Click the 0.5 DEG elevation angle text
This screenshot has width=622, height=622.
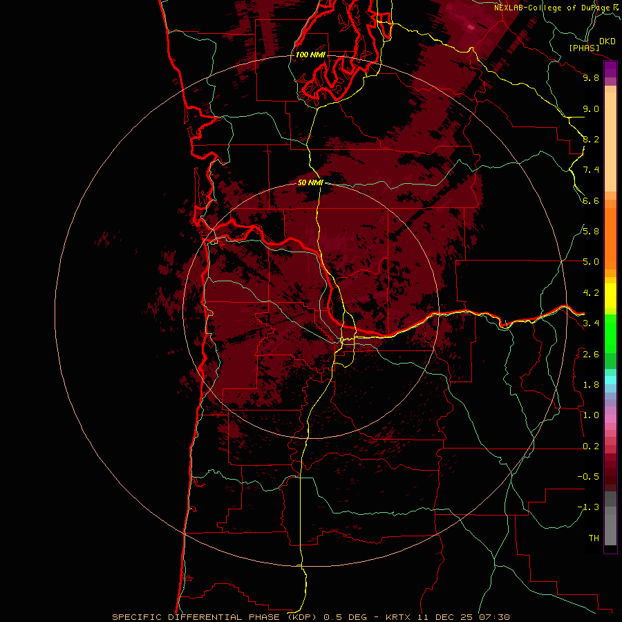point(346,617)
